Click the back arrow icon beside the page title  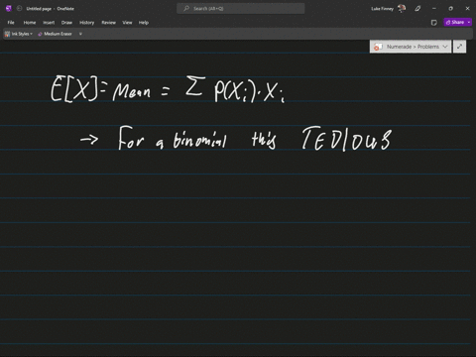point(19,9)
